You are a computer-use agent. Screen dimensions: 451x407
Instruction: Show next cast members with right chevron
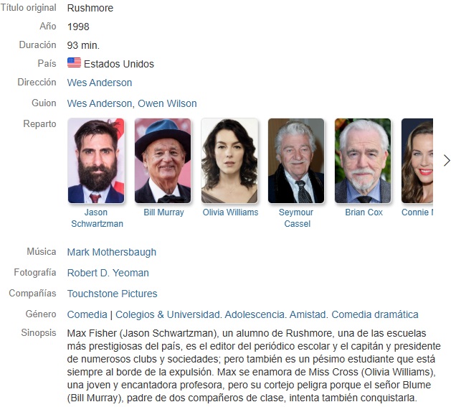click(446, 161)
